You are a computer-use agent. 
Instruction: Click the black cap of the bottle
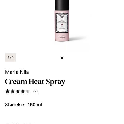[62, 5]
